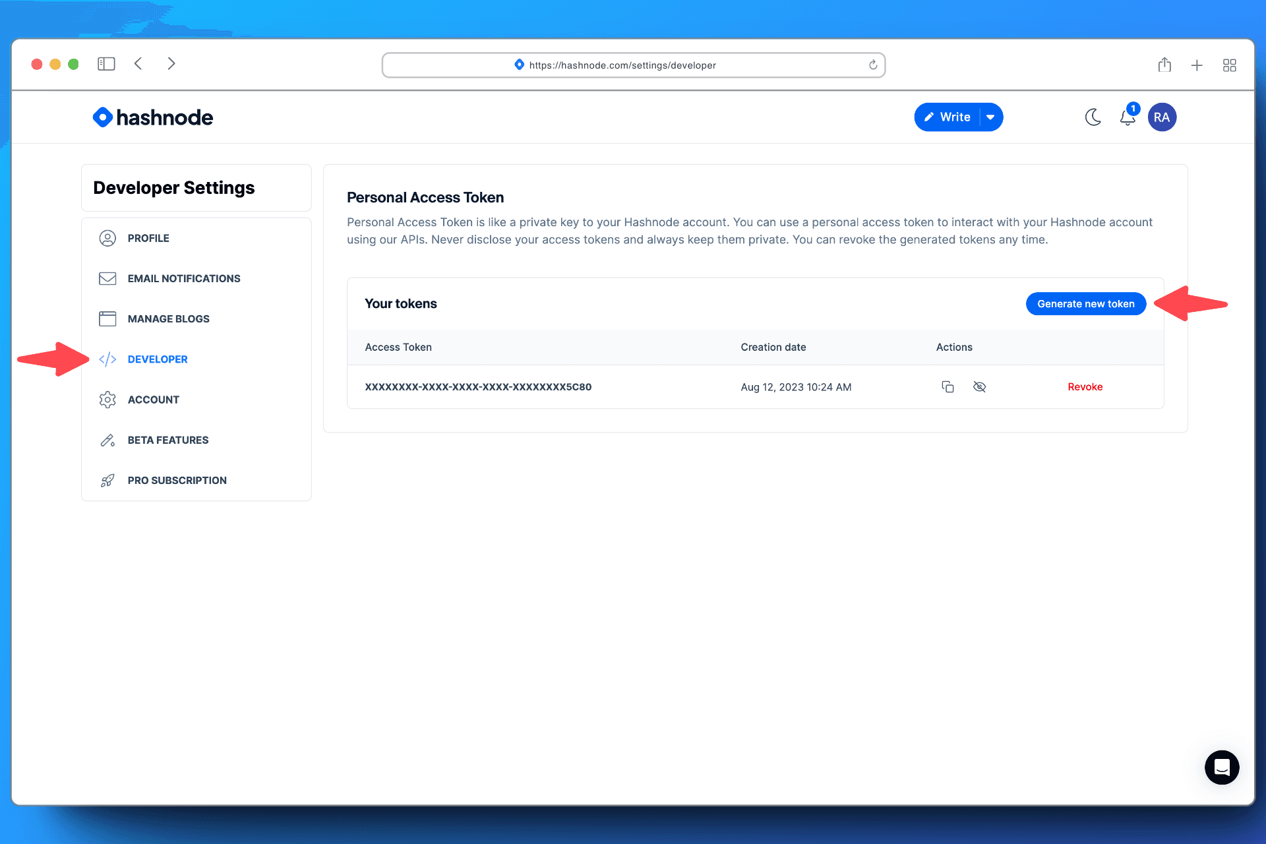Viewport: 1266px width, 844px height.
Task: Open RA profile avatar menu
Action: pyautogui.click(x=1162, y=117)
